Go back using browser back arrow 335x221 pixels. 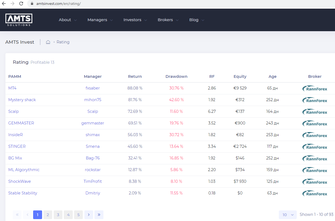(x=4, y=4)
